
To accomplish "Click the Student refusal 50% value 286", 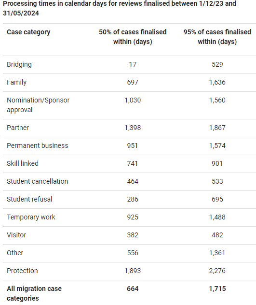I will pyautogui.click(x=133, y=199).
